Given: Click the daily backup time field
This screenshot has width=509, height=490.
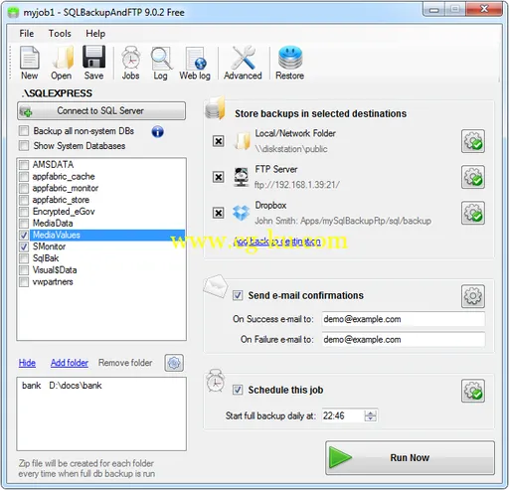Looking at the screenshot, I should [x=342, y=415].
